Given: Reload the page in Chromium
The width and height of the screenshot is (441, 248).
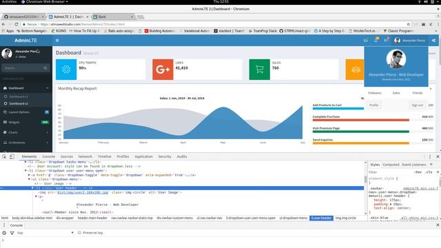Looking at the screenshot, I should [17, 25].
